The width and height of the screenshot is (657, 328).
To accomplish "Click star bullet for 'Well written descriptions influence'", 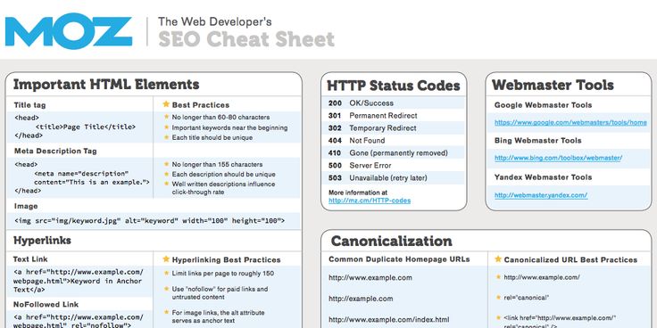I will click(x=166, y=184).
